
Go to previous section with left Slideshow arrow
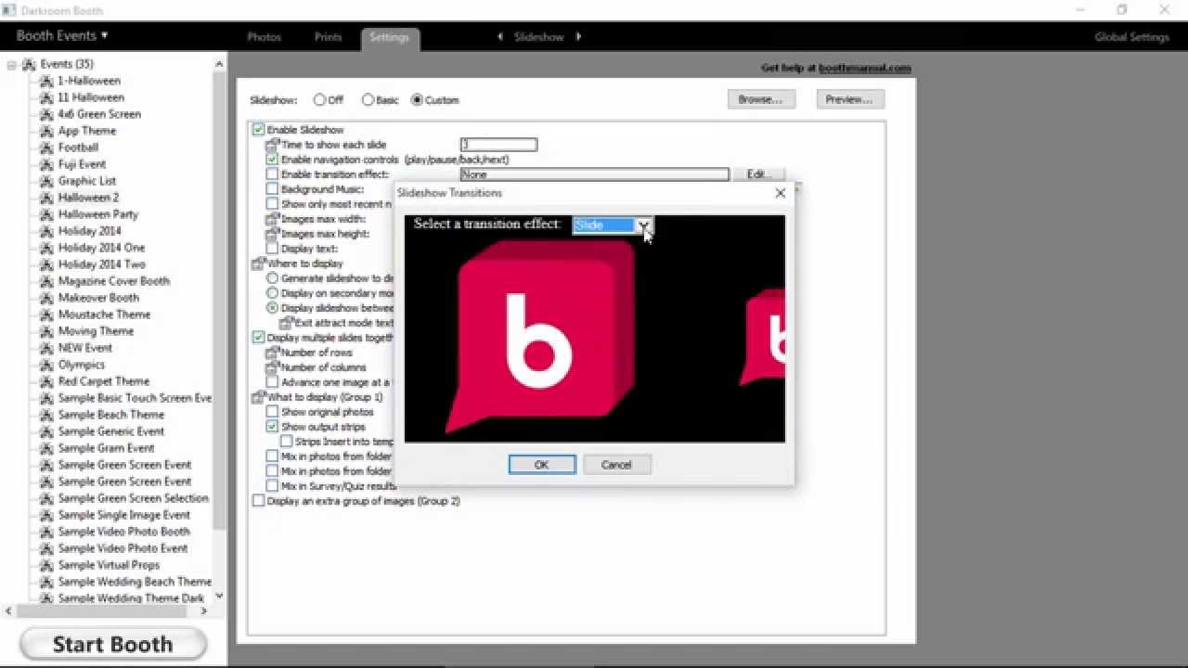pos(500,37)
